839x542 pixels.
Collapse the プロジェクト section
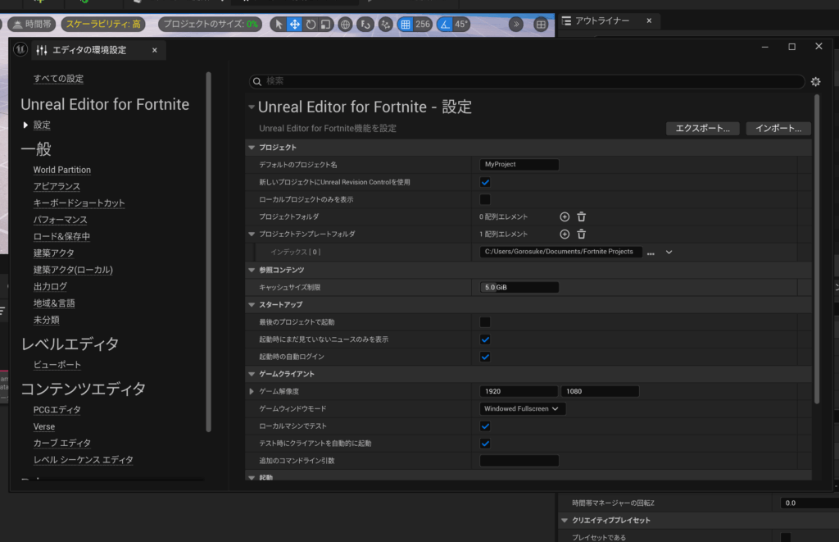click(252, 148)
